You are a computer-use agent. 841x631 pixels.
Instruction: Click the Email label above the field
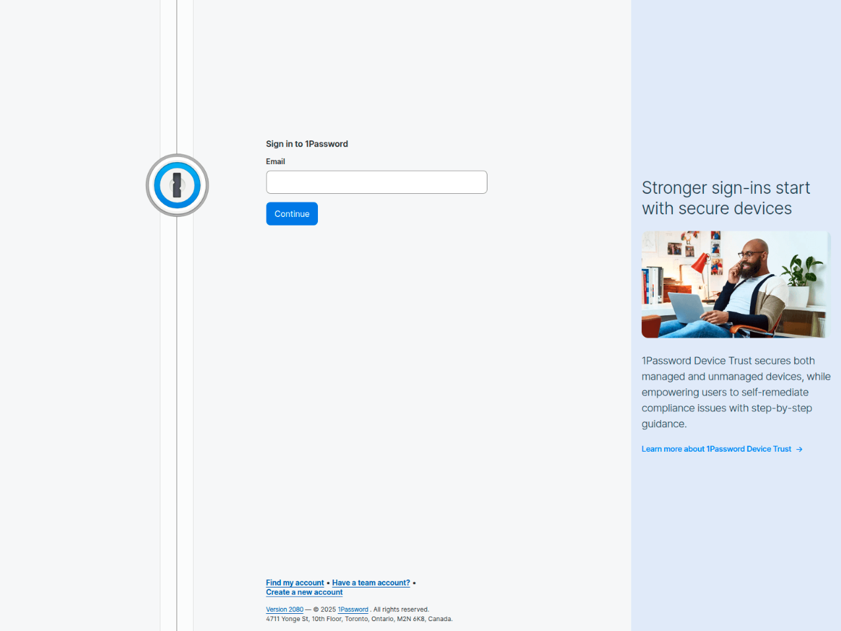click(x=275, y=162)
